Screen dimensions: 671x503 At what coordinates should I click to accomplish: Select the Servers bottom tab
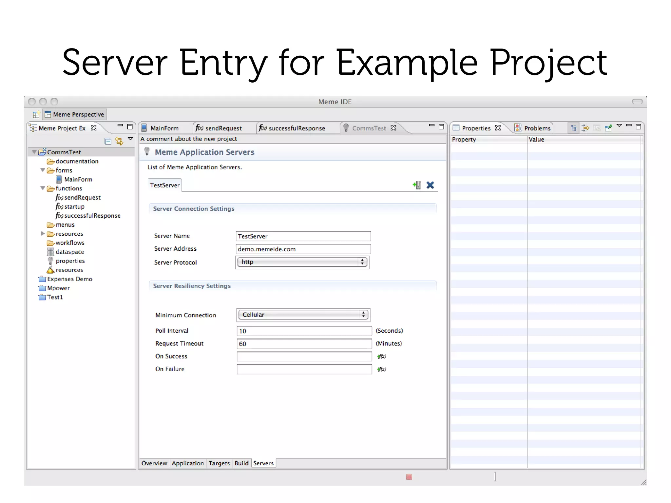(263, 463)
